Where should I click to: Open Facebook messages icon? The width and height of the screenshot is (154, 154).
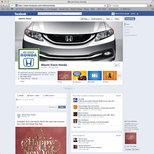point(32,14)
